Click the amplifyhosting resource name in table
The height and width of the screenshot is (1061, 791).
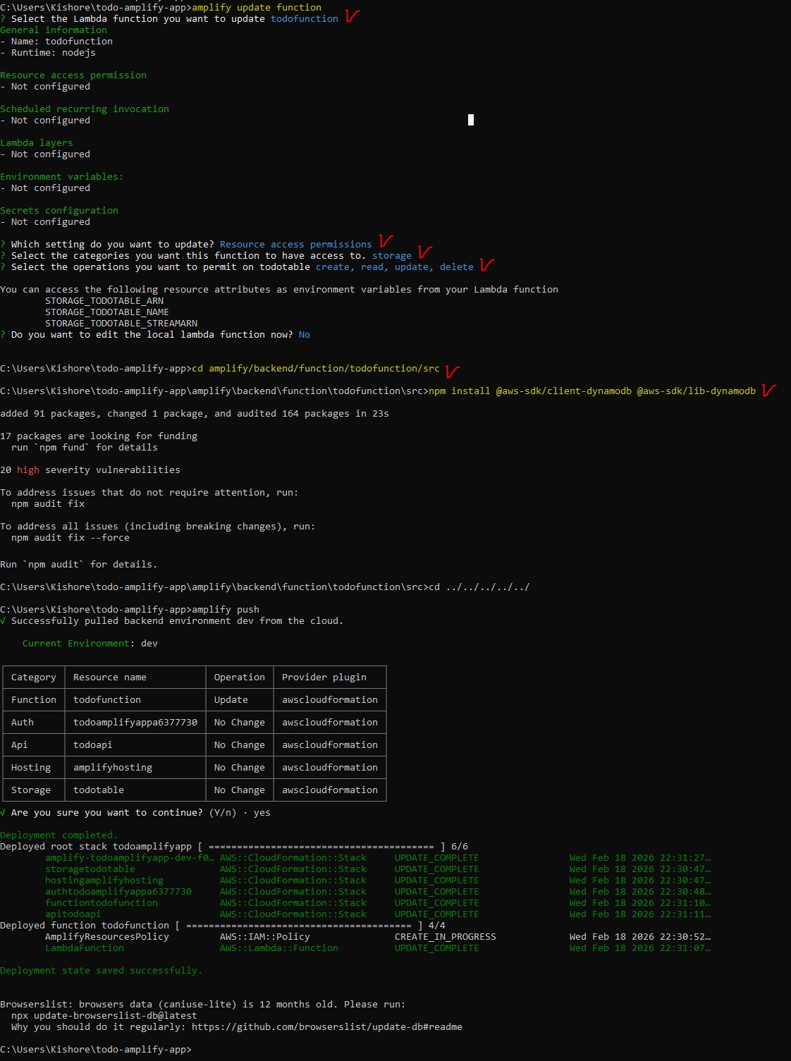tap(113, 768)
